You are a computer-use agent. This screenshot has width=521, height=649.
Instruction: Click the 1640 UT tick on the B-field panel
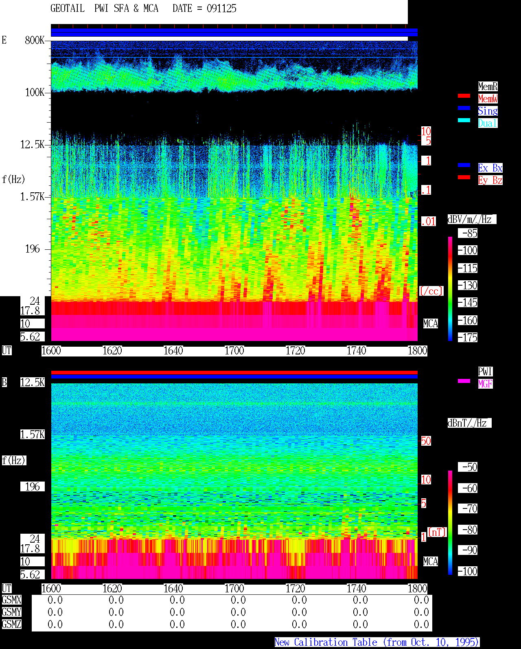coord(173,589)
